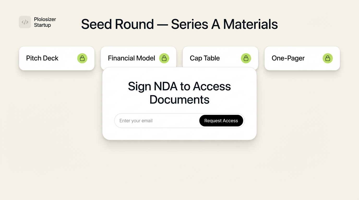The image size is (359, 200).
Task: Click the Sign NDA to Access Documents heading
Action: [179, 93]
